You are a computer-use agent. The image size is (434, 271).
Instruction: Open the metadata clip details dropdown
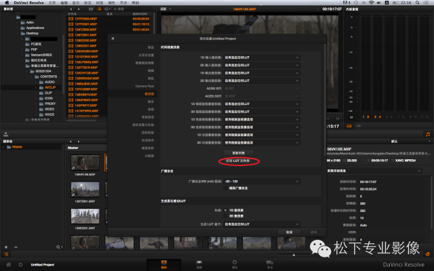[x=374, y=171]
